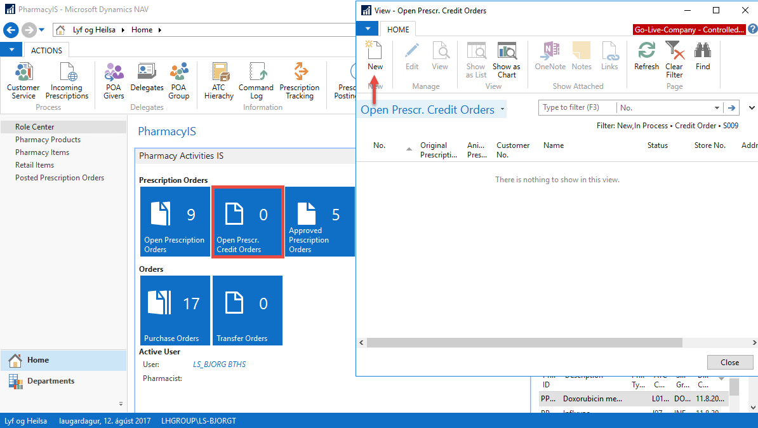Open Customer Service from the ribbon
758x428 pixels.
tap(23, 81)
